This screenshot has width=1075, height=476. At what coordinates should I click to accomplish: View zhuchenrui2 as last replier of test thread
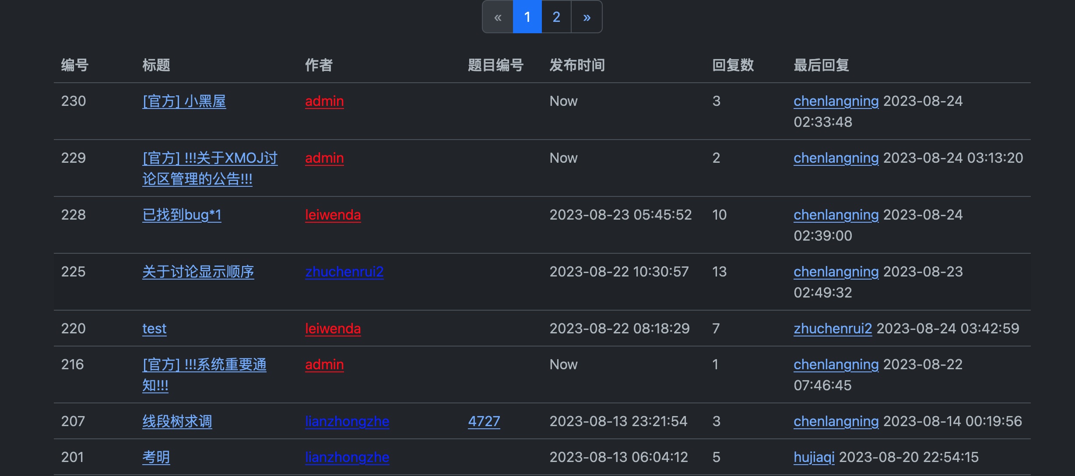(x=833, y=329)
